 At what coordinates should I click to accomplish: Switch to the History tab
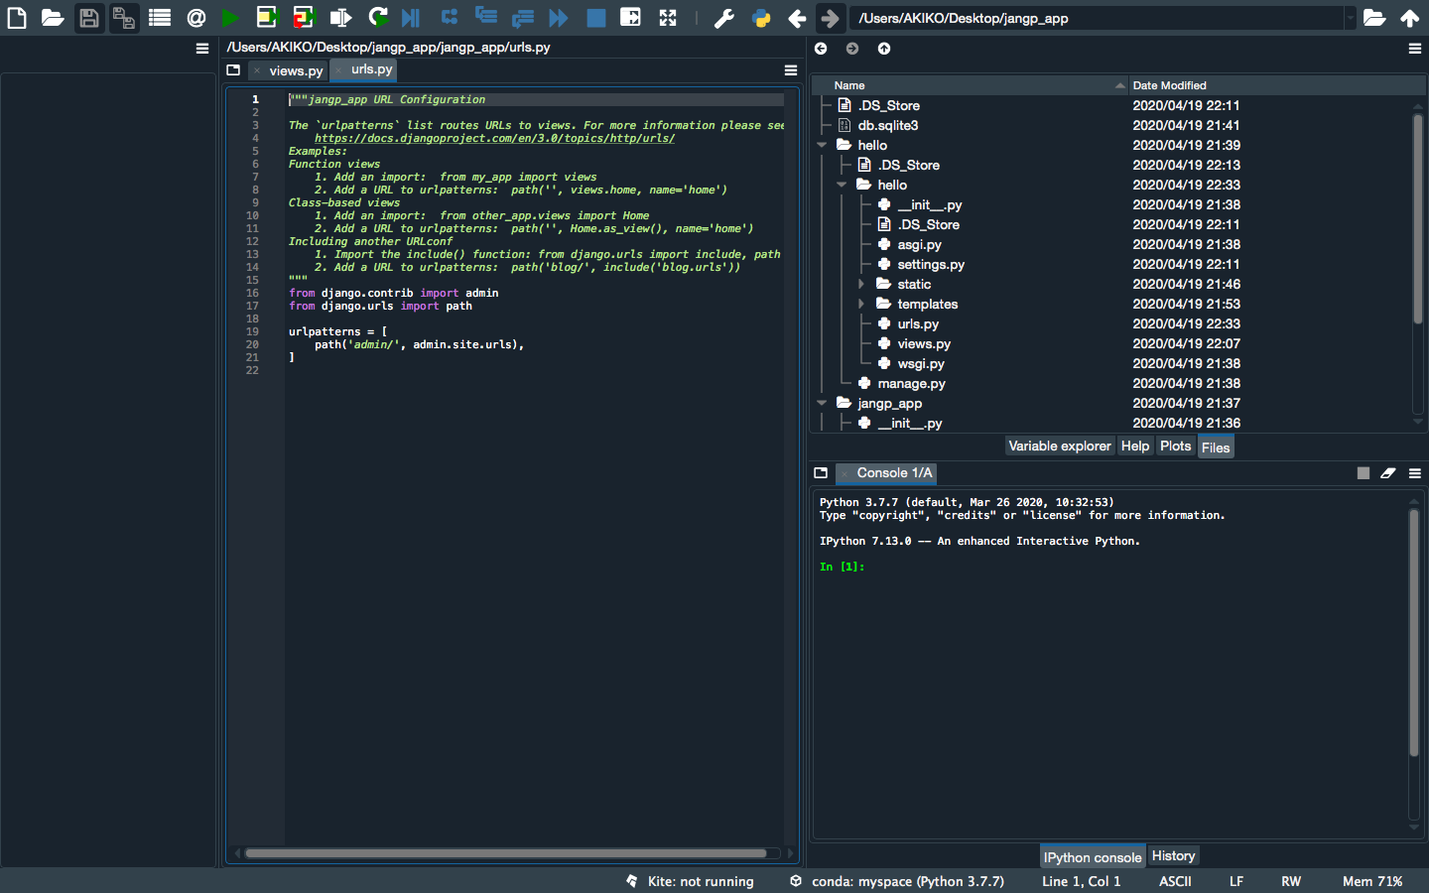tap(1173, 855)
